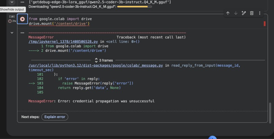Click the 'Next steps:' label
This screenshot has width=274, height=139.
30,117
